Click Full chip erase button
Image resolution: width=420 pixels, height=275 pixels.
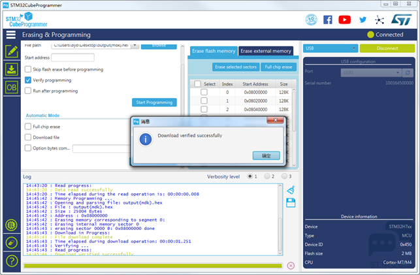(278, 67)
